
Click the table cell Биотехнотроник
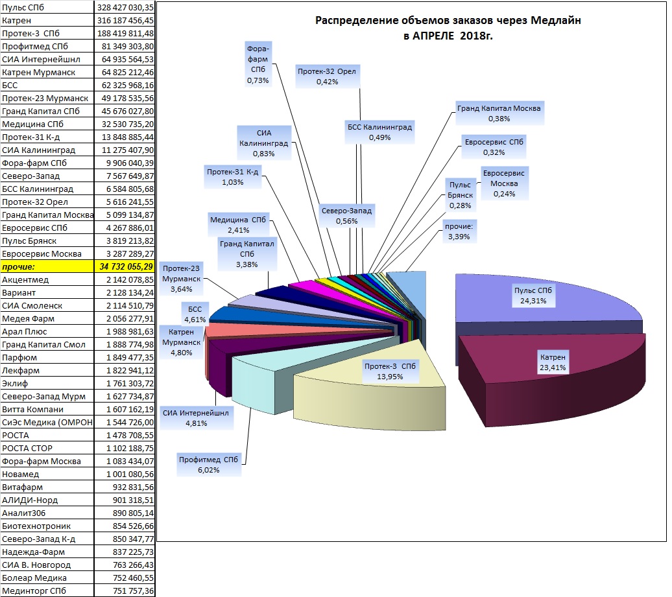[x=47, y=526]
